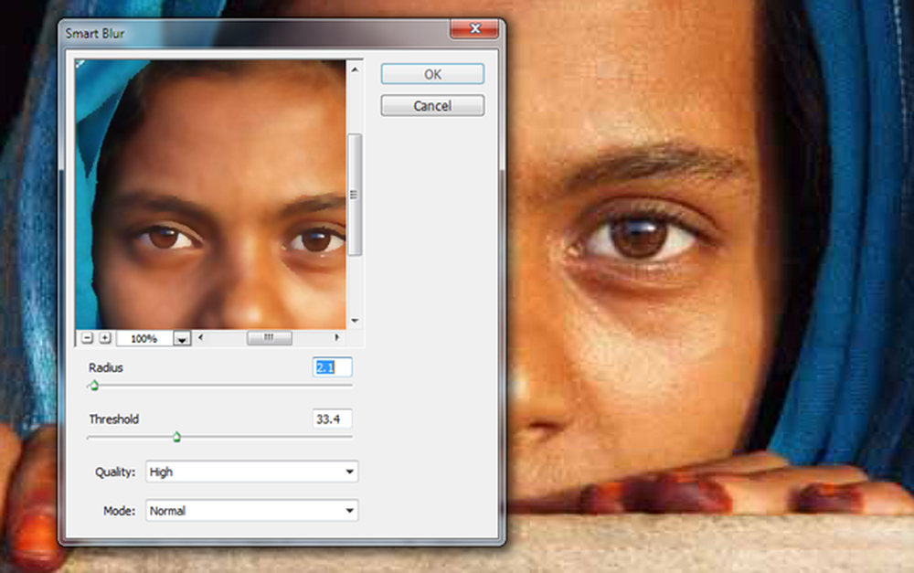Open the Mode dropdown set to Normal
Viewport: 914px width, 573px height.
pos(252,511)
